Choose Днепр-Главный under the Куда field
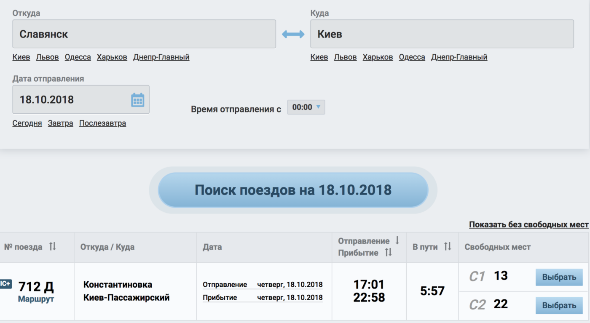The width and height of the screenshot is (590, 323). [459, 57]
